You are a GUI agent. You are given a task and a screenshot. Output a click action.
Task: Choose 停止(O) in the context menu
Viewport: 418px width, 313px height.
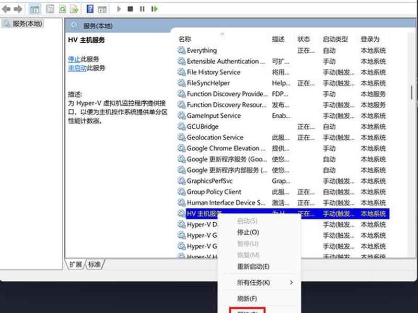pos(248,232)
